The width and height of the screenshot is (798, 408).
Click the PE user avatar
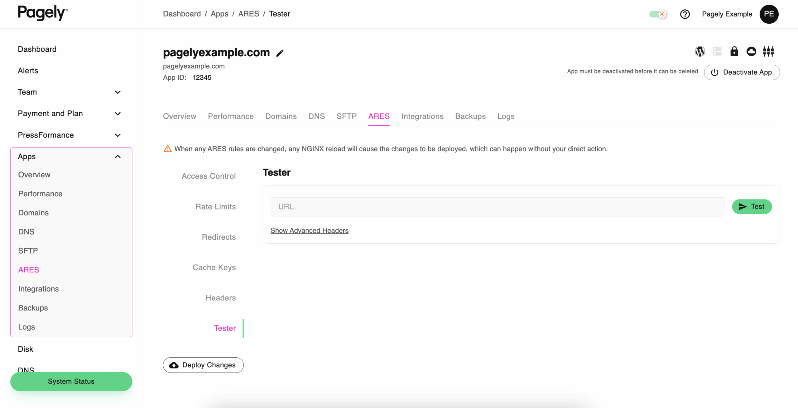coord(769,14)
